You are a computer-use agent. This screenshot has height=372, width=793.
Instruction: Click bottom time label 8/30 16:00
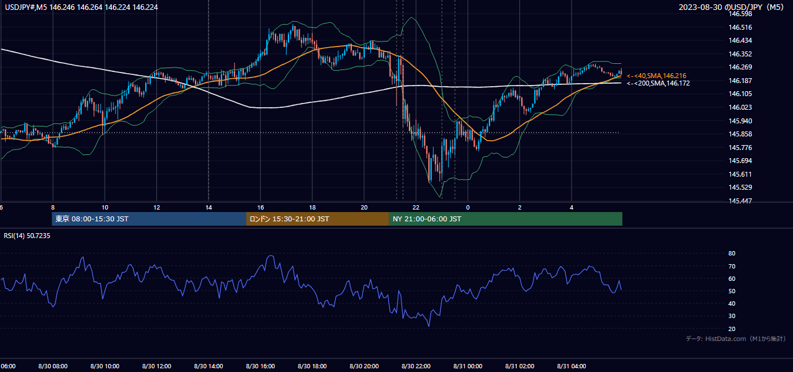click(260, 366)
